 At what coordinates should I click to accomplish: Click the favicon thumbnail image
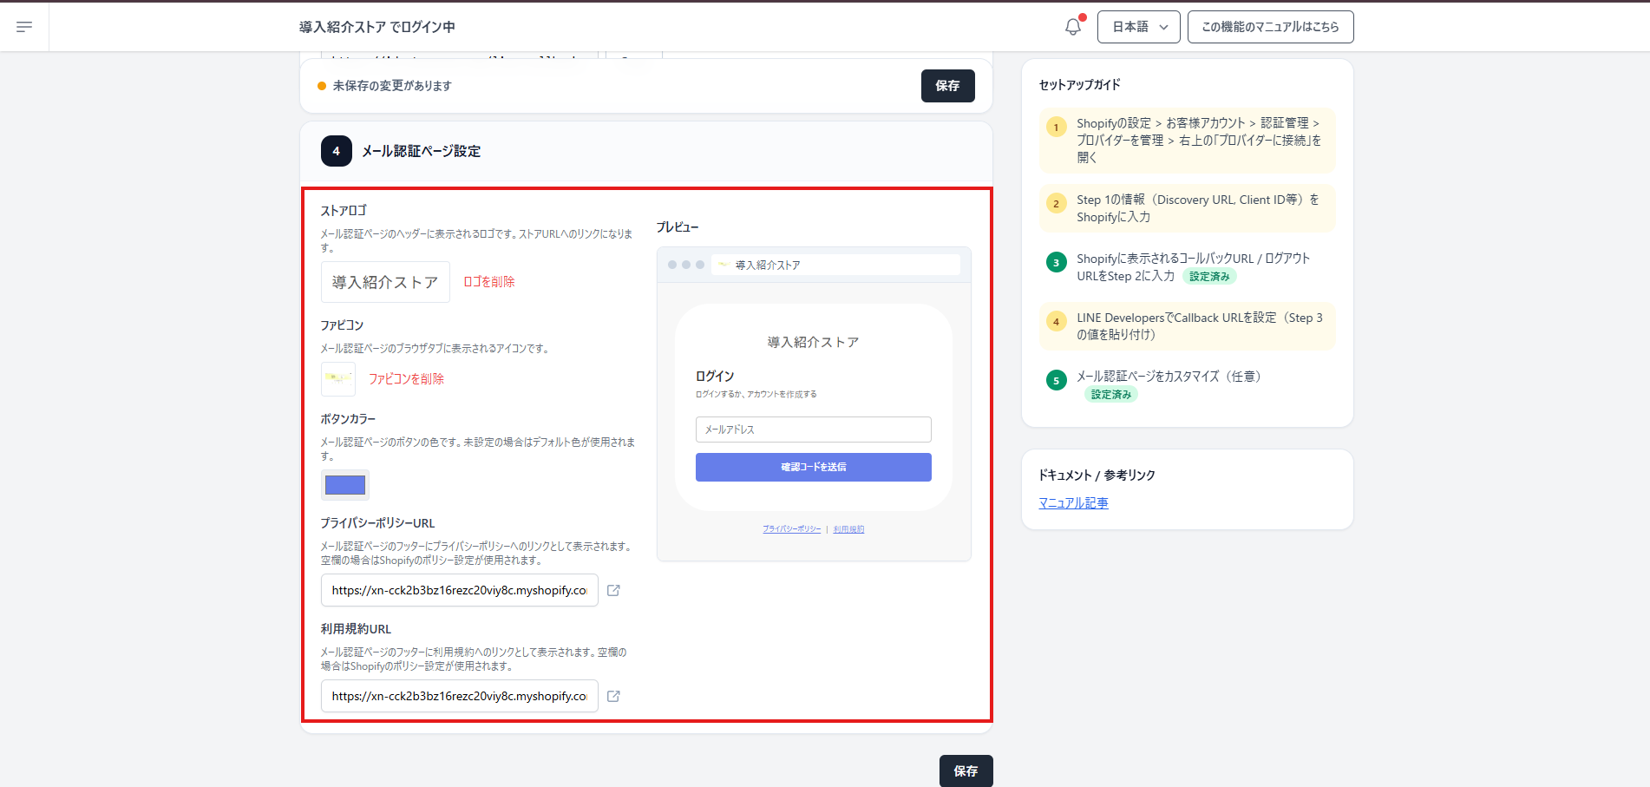click(338, 378)
